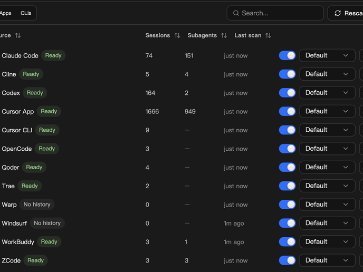Click the Sessions column header
The height and width of the screenshot is (272, 363).
coord(158,35)
